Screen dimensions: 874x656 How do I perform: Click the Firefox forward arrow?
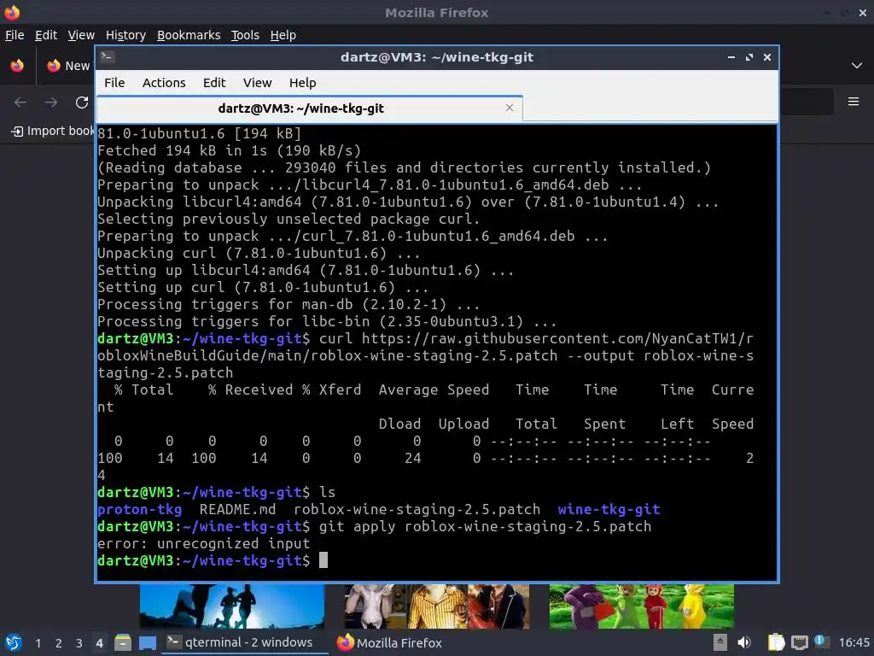(x=51, y=102)
